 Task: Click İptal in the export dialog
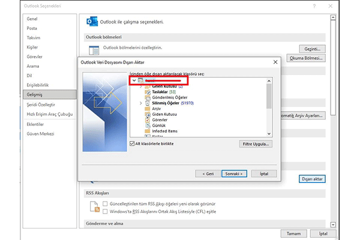click(264, 173)
